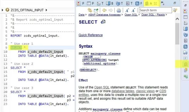The height and width of the screenshot is (112, 189).
Task: Open the additional options syntax link
Action: pyautogui.click(x=100, y=63)
